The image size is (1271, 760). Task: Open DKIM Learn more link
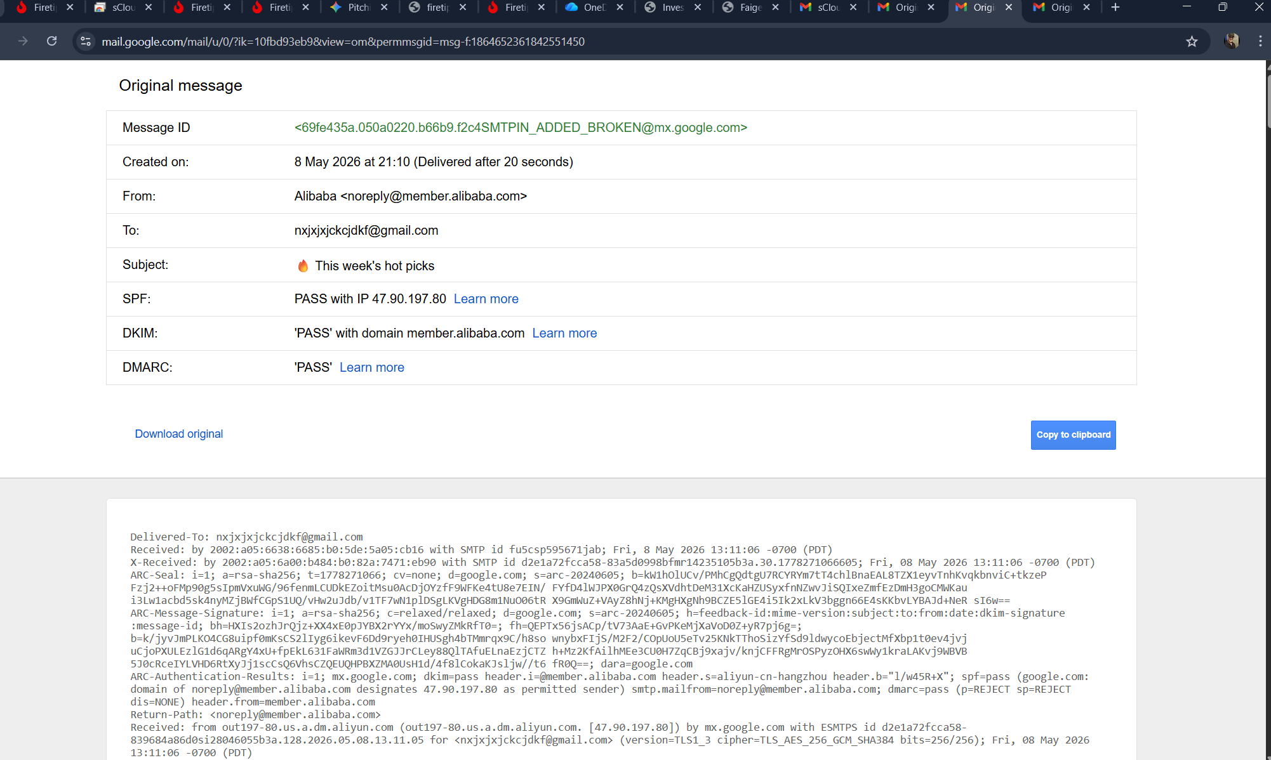click(x=564, y=333)
